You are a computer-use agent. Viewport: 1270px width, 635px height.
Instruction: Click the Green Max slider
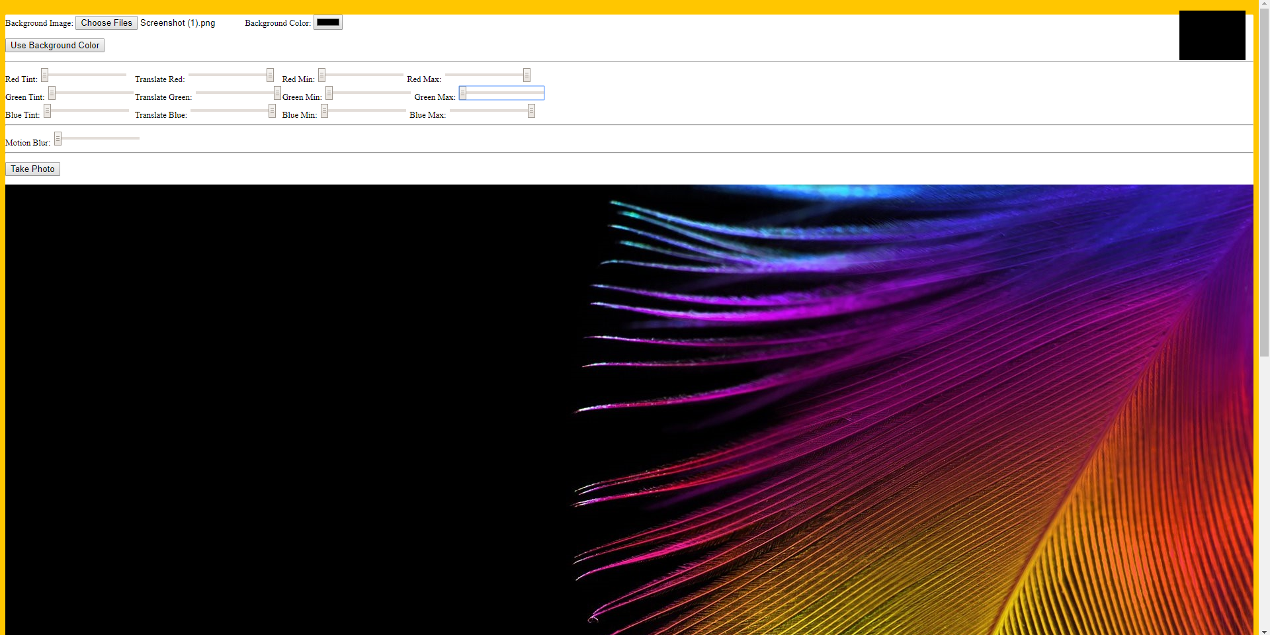[501, 93]
